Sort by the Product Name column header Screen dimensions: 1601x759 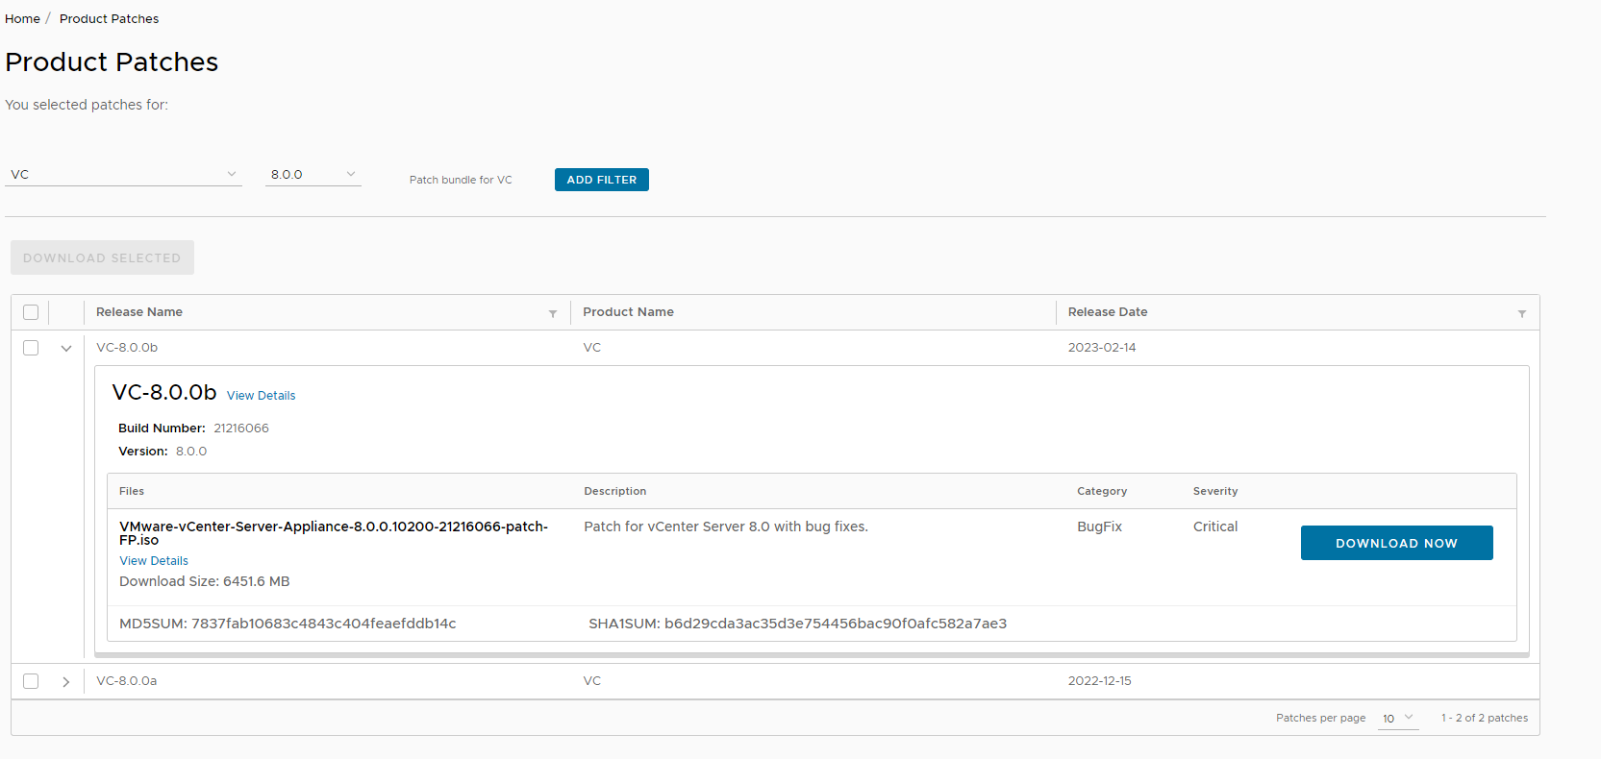coord(628,312)
